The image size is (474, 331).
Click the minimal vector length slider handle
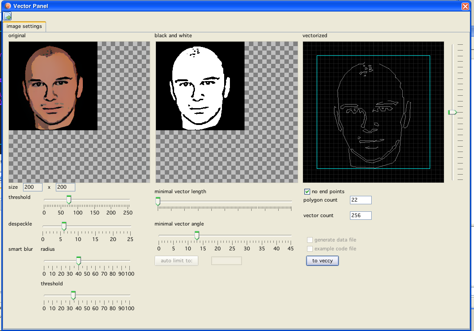158,202
